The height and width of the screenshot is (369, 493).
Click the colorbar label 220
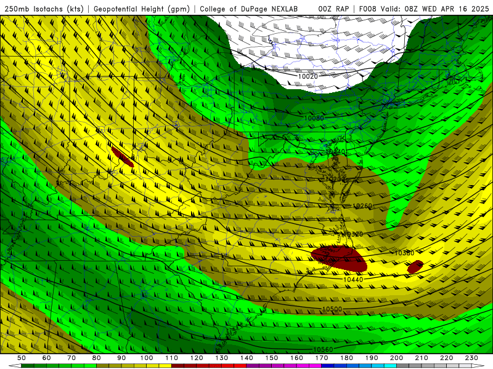446,358
